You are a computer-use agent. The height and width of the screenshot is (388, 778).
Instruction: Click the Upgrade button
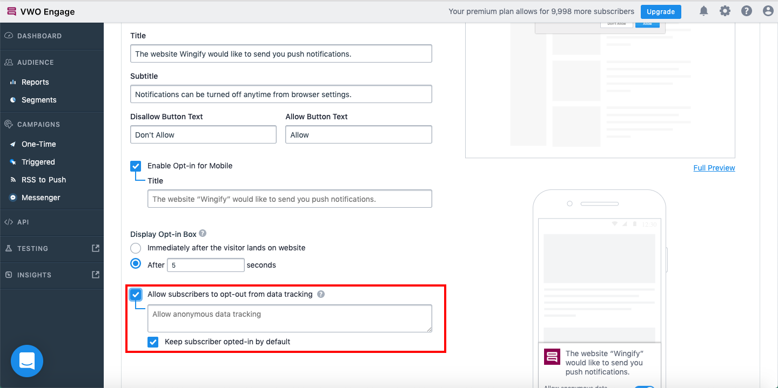[661, 12]
